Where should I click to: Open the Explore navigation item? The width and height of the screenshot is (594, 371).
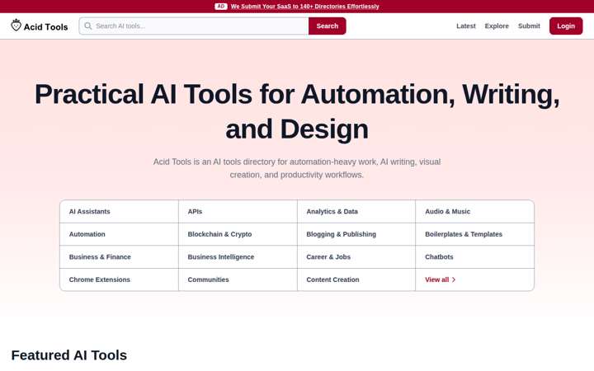tap(497, 26)
